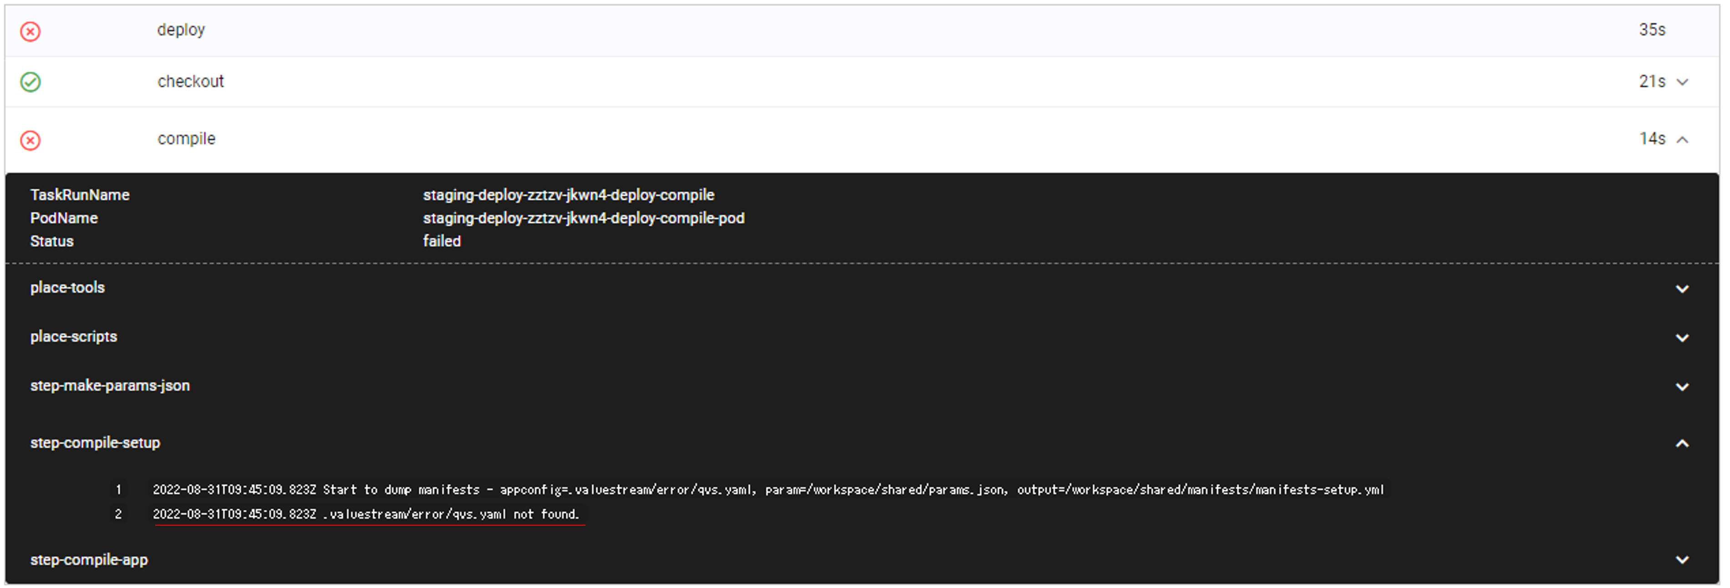Click the step-compile-app title
1730x588 pixels.
point(89,560)
